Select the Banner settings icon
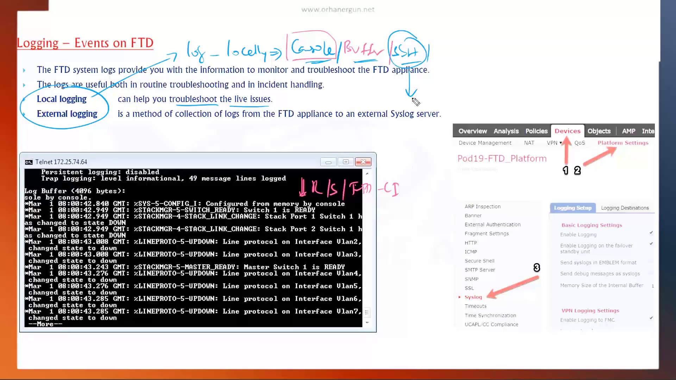676x380 pixels. pyautogui.click(x=472, y=215)
